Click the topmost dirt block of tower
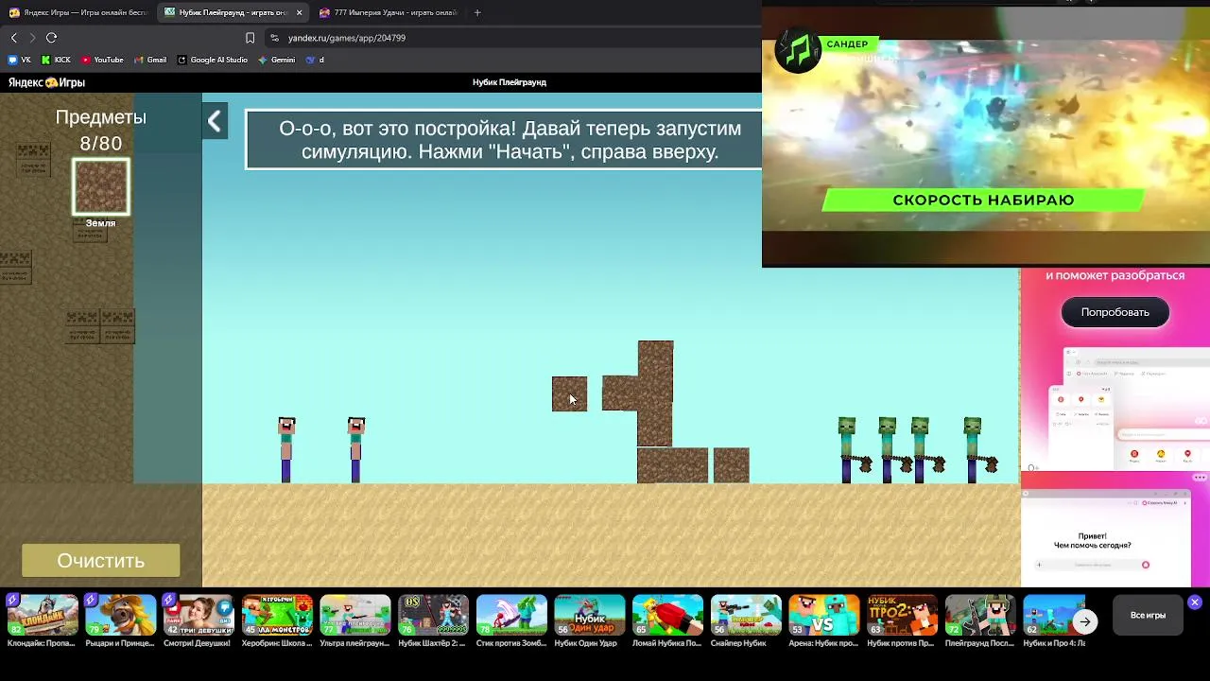 [656, 358]
